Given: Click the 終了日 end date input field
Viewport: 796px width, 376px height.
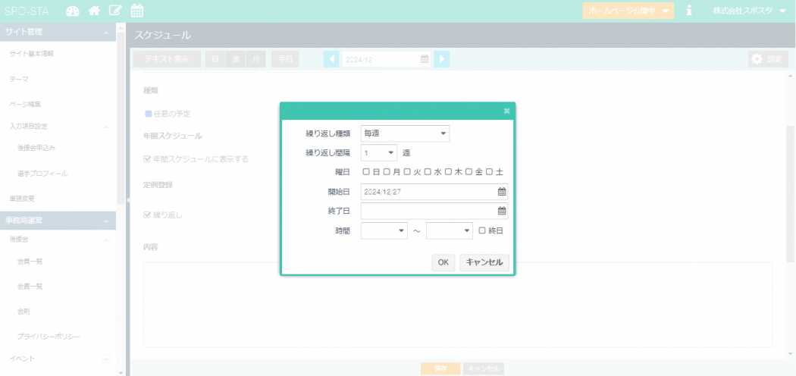Looking at the screenshot, I should click(x=428, y=211).
